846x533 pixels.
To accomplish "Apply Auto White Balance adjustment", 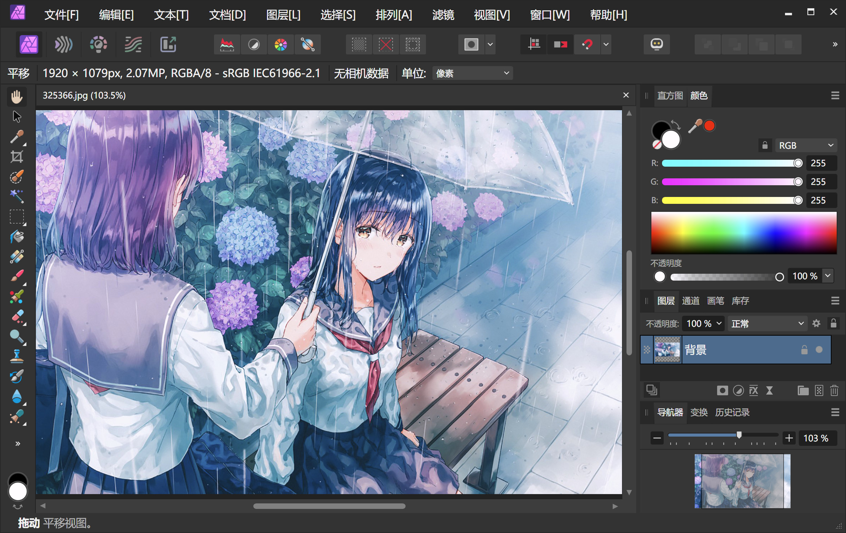I will click(307, 45).
